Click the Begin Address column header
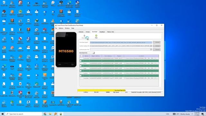 pos(96,56)
